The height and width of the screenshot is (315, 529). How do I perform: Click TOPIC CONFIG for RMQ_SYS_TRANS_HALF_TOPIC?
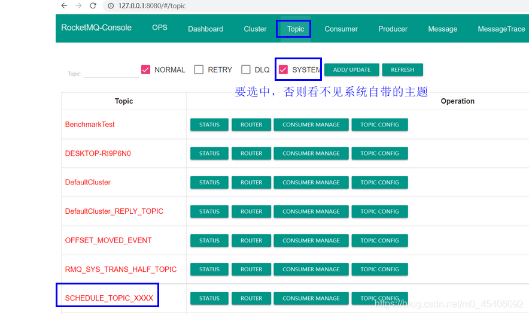coord(379,269)
